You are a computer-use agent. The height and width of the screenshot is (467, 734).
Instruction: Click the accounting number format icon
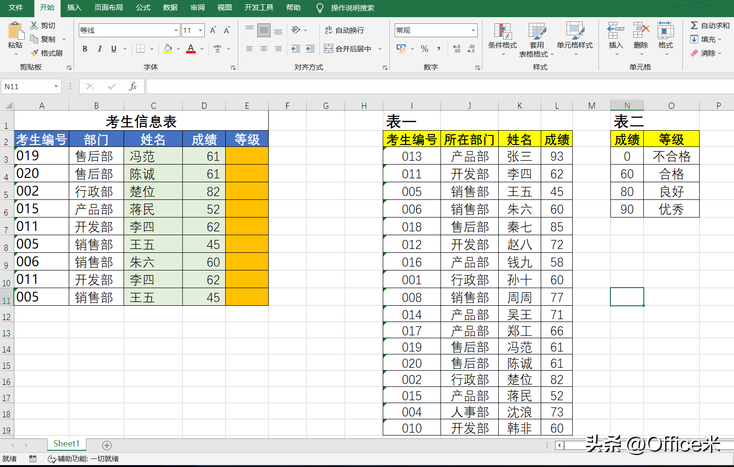tap(401, 49)
